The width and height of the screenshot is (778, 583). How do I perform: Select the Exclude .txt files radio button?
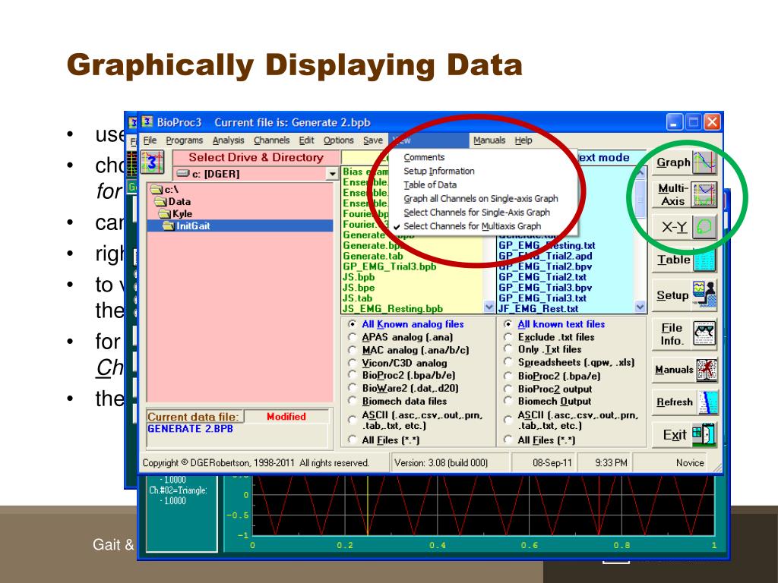pyautogui.click(x=508, y=337)
